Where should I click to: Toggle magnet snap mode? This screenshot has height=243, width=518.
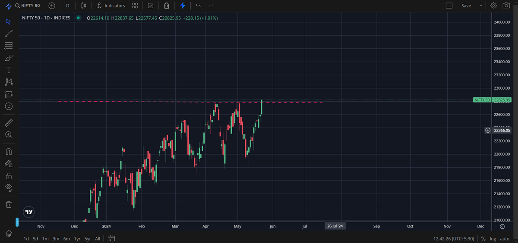point(9,152)
